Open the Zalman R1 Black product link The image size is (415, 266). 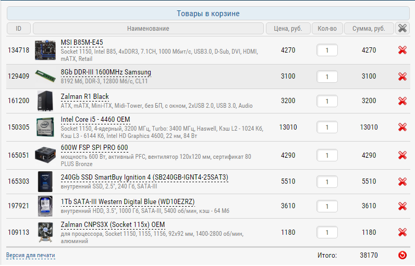click(84, 97)
